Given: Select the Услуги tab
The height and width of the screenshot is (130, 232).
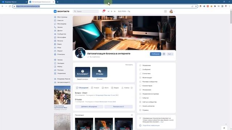Looking at the screenshot, I should [x=95, y=88].
